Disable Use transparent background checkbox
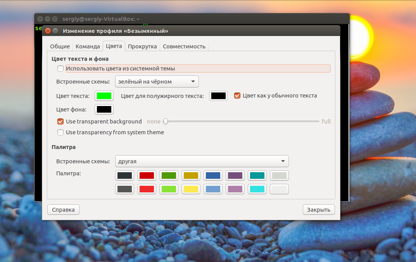416x262 pixels. 60,122
